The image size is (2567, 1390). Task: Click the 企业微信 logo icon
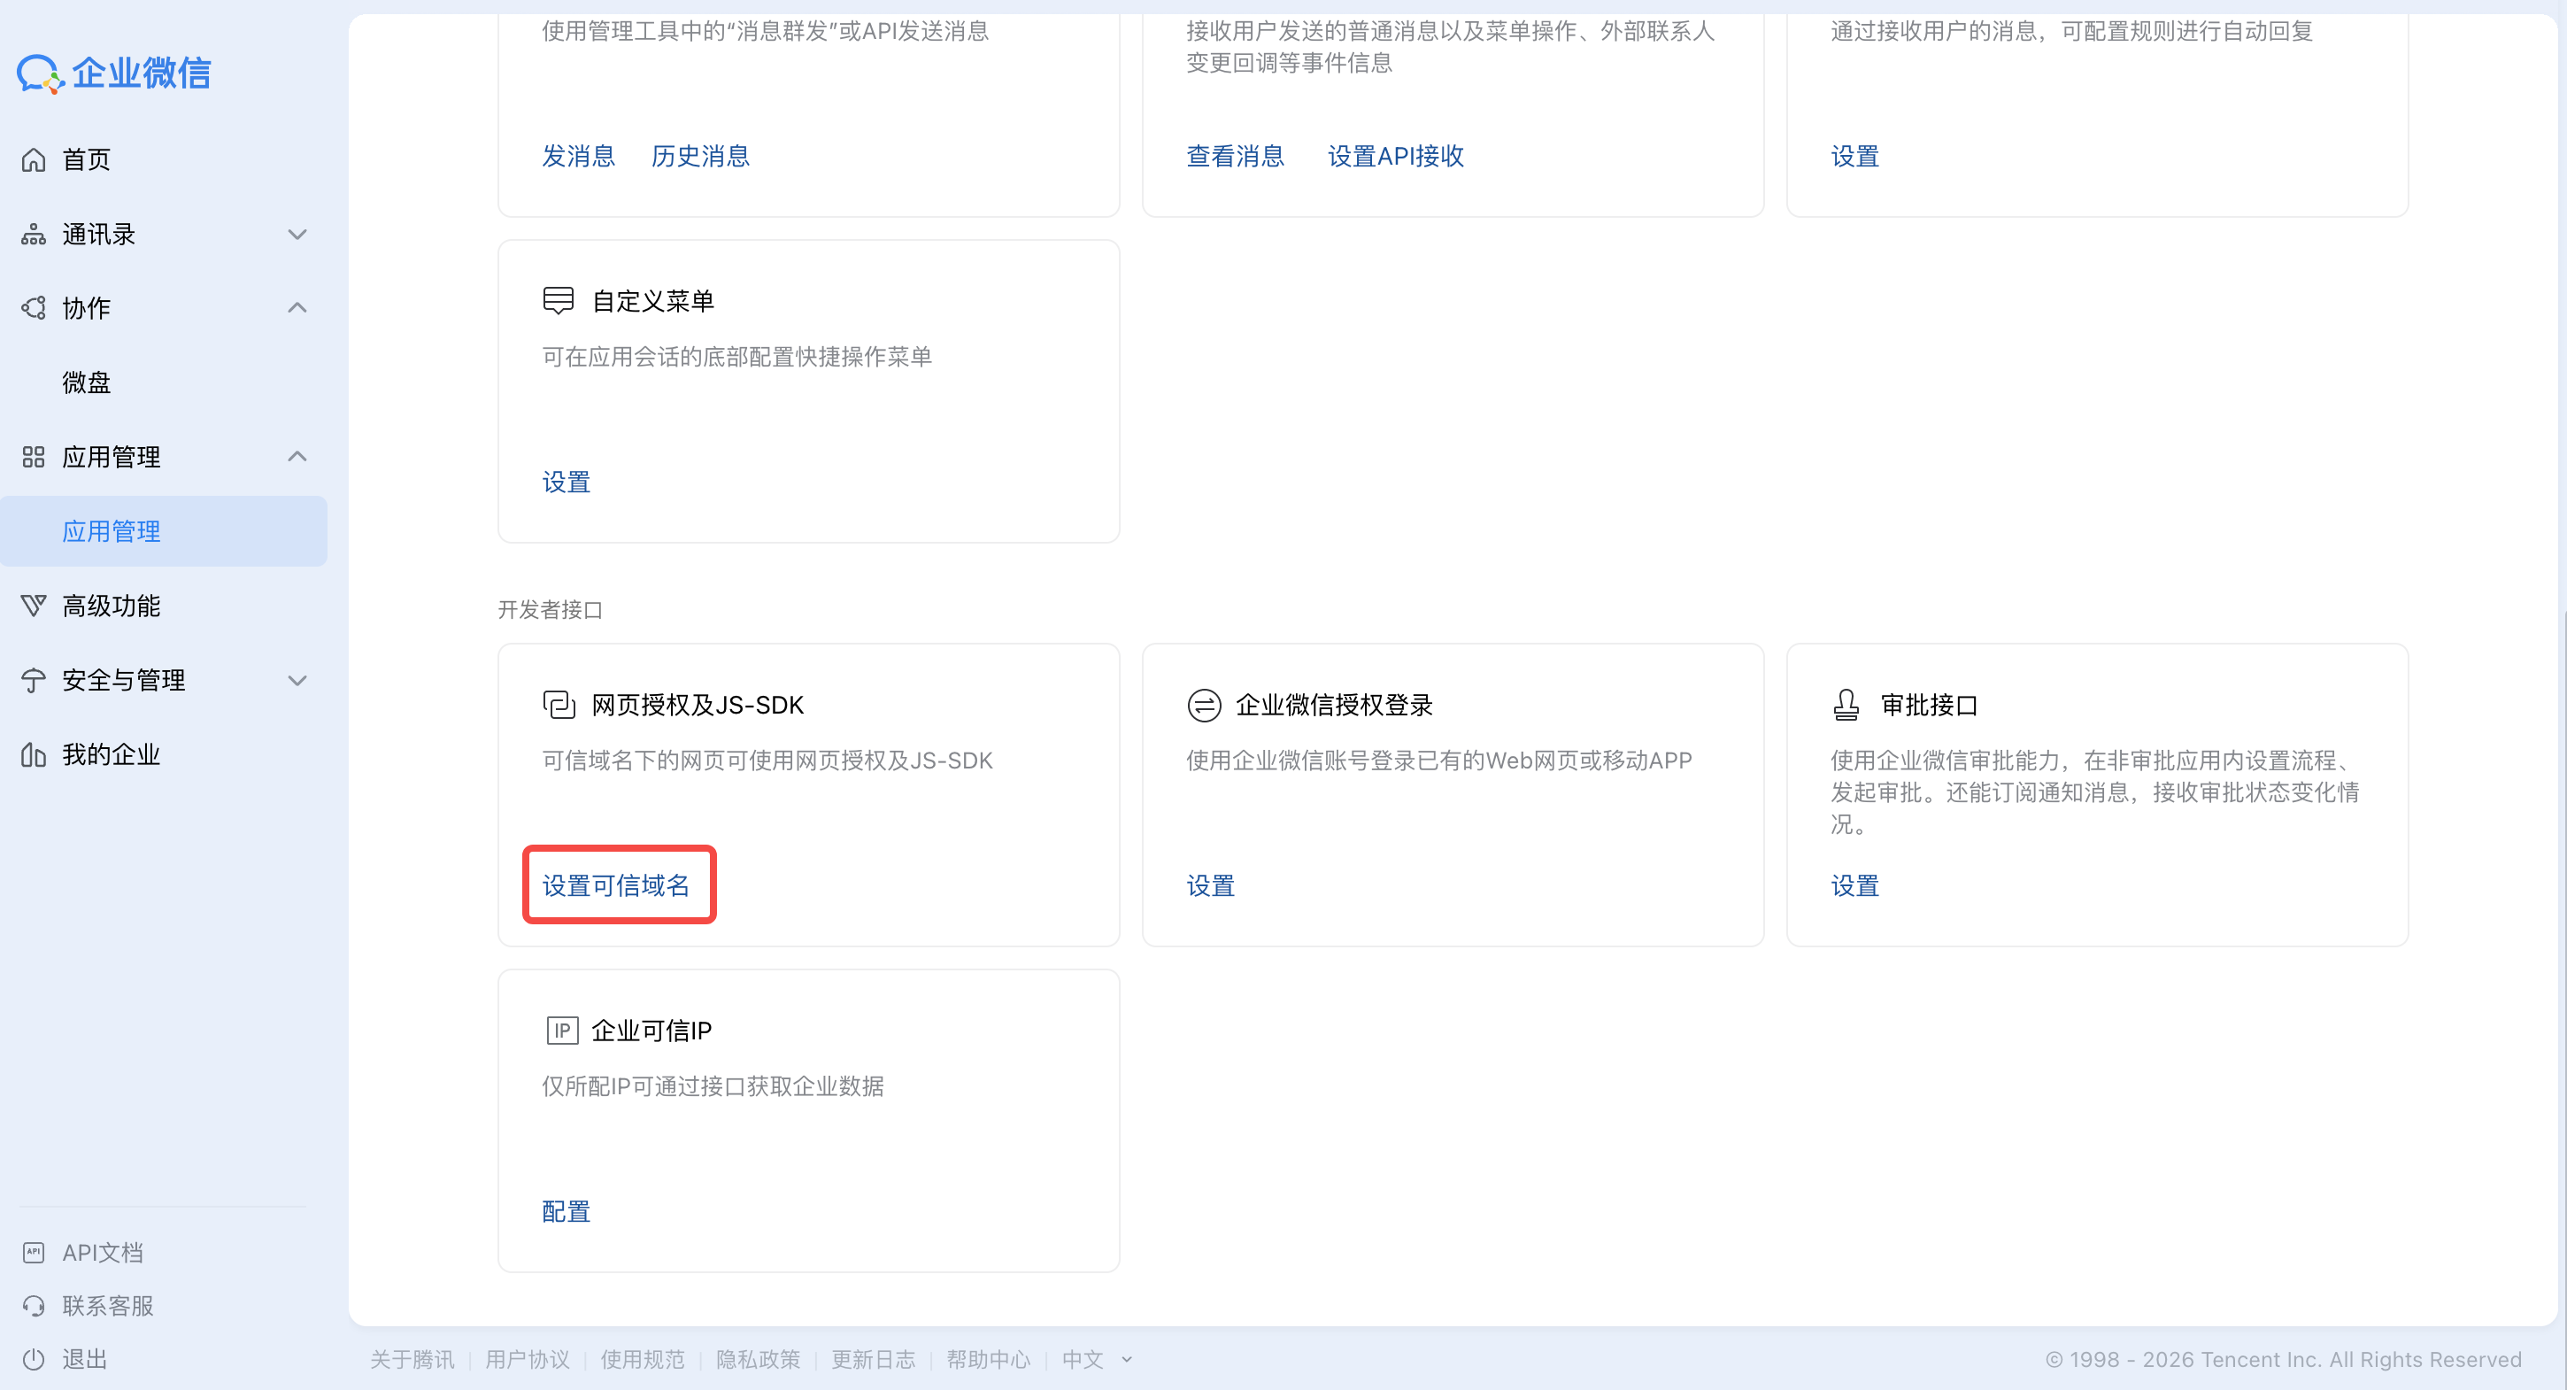[40, 73]
